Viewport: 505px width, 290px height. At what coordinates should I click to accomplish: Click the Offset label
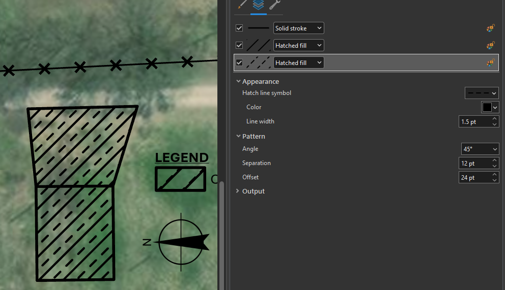(250, 177)
